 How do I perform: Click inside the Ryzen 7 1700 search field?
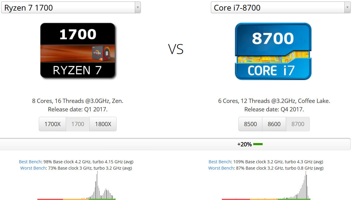click(x=61, y=7)
